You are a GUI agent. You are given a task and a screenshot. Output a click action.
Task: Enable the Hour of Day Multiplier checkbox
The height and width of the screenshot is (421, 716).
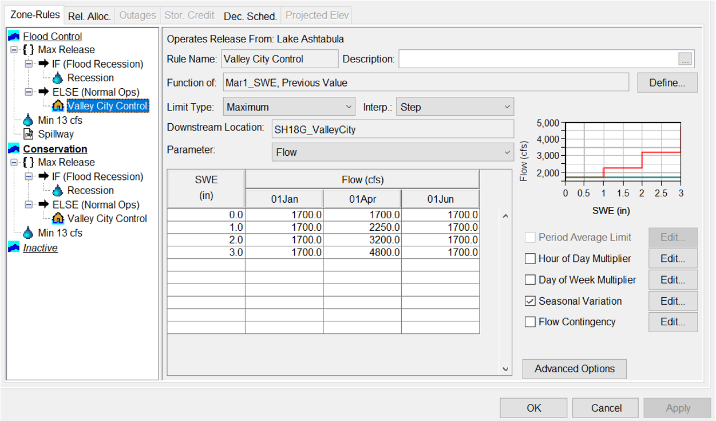(530, 259)
